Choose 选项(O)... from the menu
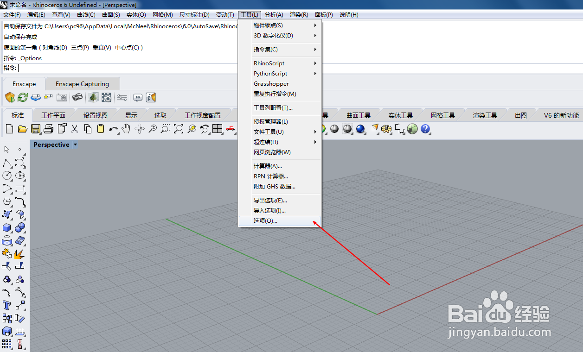This screenshot has height=352, width=583. (280, 221)
